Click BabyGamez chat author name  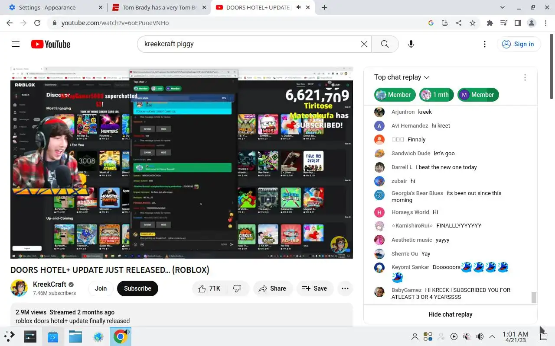click(406, 290)
